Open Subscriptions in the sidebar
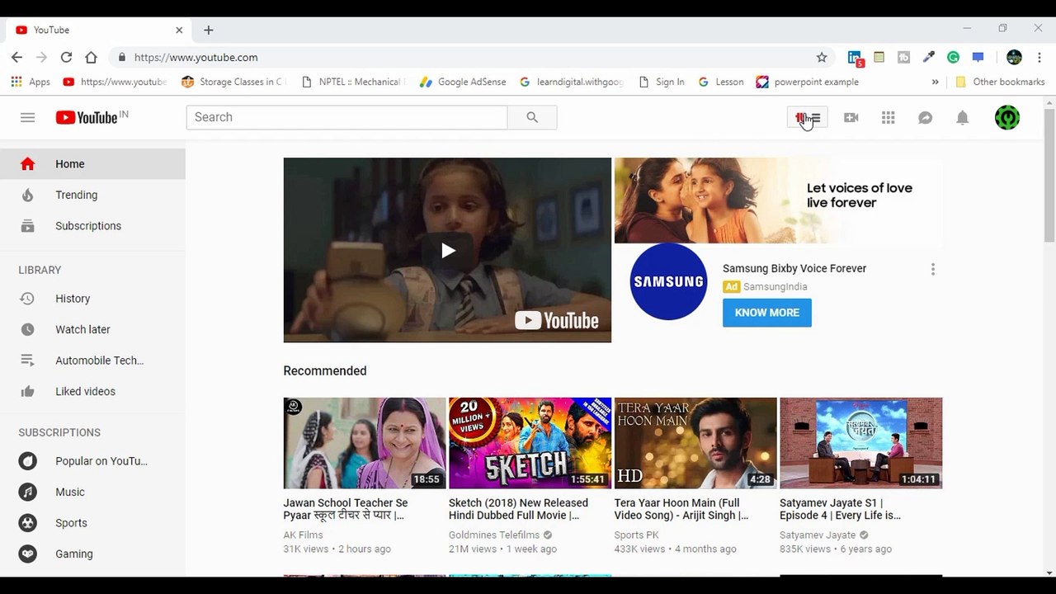 coord(92,226)
